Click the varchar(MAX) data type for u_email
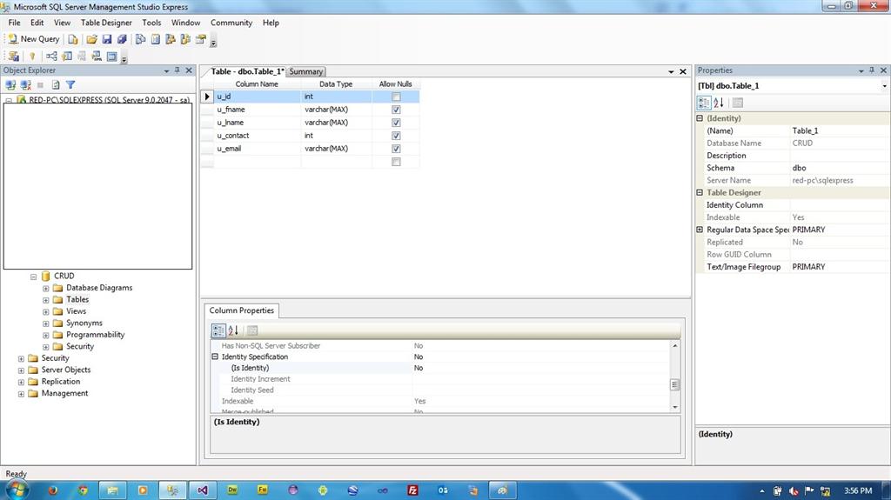The image size is (891, 500). (337, 149)
